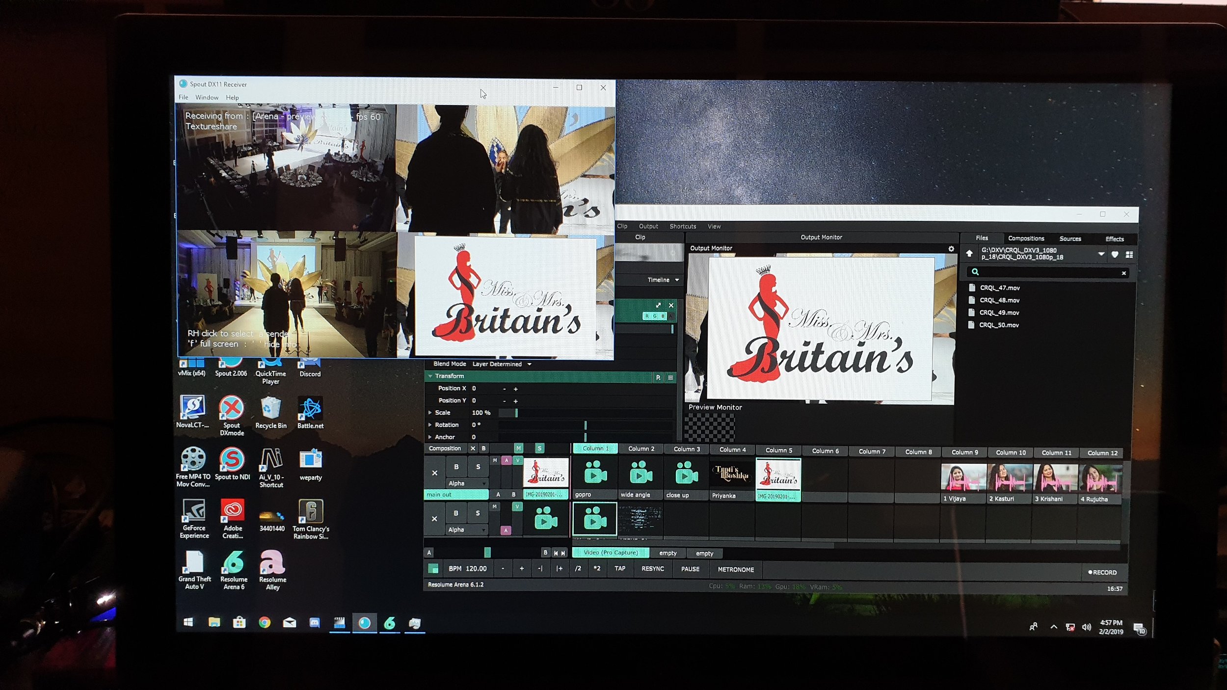Trigger the gopro capture clip
Viewport: 1227px width, 690px height.
coord(595,474)
